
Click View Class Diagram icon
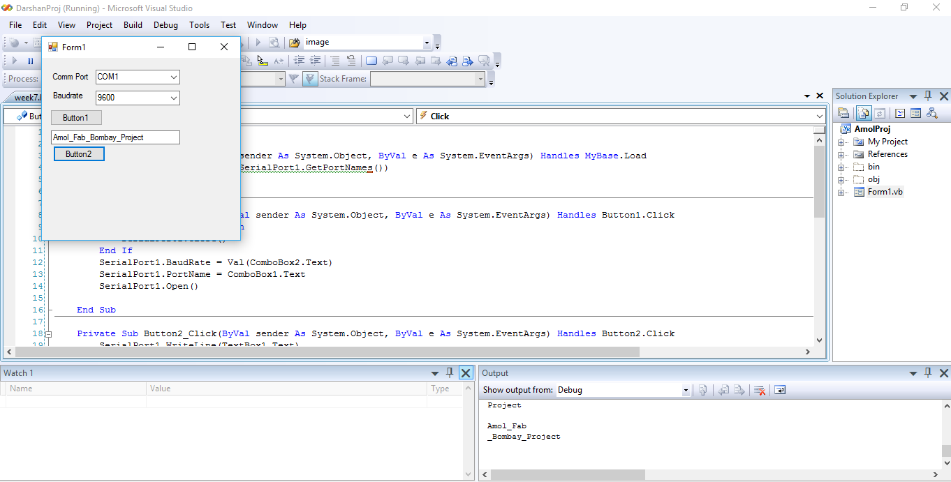click(932, 113)
